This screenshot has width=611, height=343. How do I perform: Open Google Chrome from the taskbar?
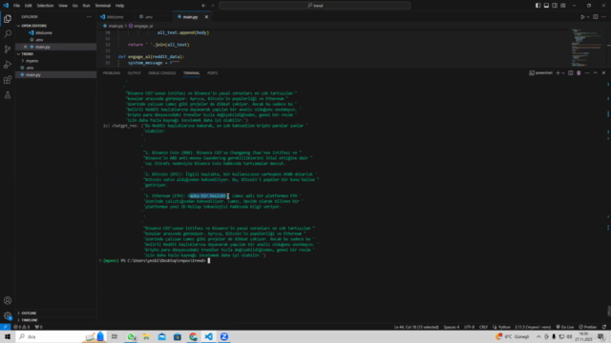[x=193, y=336]
